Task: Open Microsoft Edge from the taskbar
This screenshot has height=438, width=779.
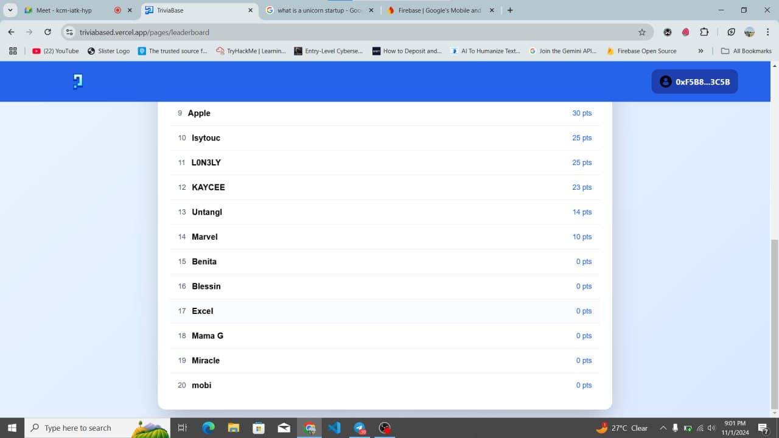Action: (x=208, y=428)
